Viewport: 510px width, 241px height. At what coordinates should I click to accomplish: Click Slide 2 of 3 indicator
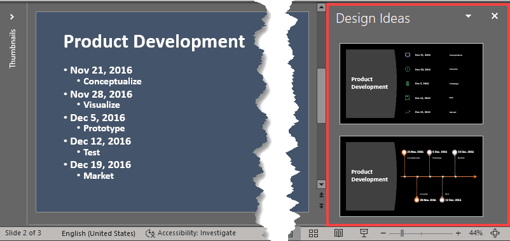[x=23, y=233]
